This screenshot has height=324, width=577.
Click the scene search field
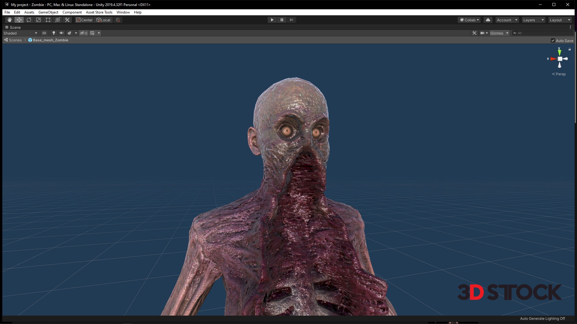[544, 33]
